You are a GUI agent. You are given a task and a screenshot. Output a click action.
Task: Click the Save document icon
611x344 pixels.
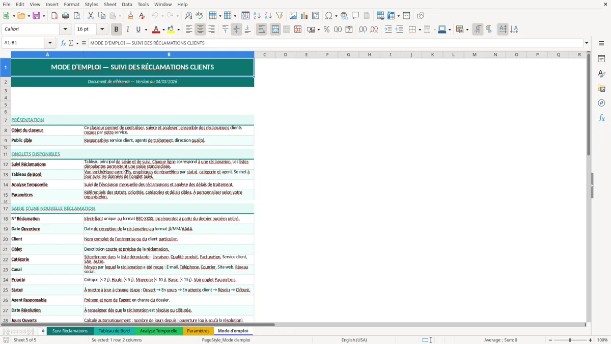36,16
